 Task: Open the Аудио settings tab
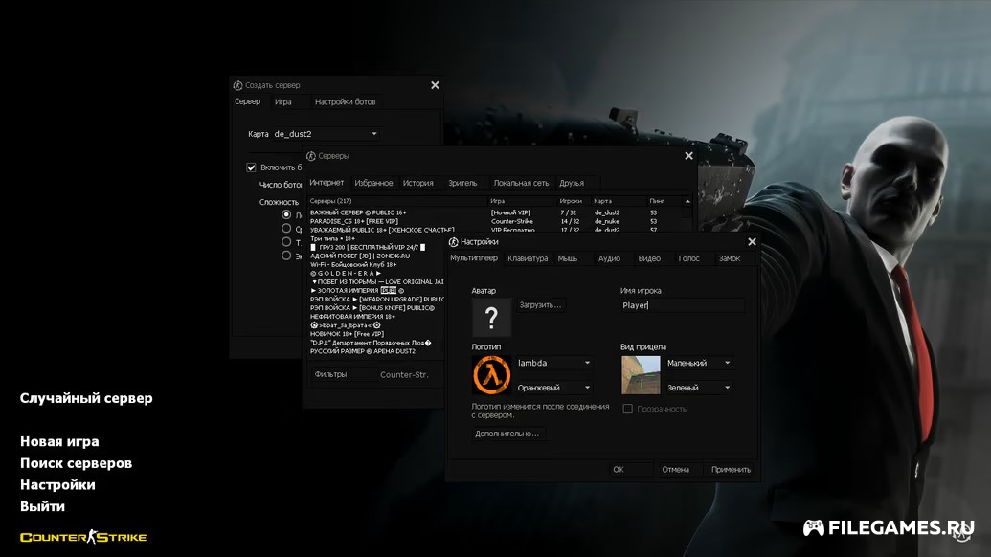click(x=609, y=259)
